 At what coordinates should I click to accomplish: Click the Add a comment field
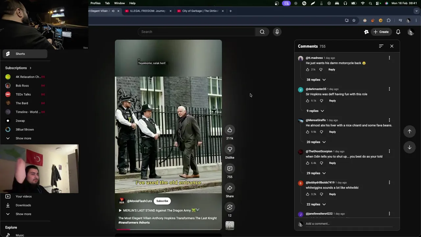point(349,224)
